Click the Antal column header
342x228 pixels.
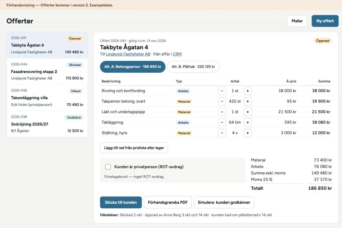[x=235, y=81]
